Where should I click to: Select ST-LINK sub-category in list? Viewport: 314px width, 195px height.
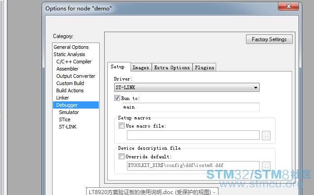[x=68, y=127]
